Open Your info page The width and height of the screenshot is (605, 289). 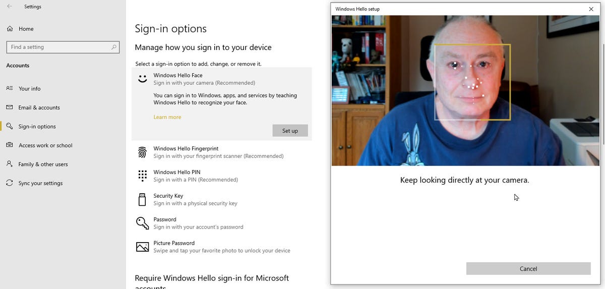tap(30, 88)
